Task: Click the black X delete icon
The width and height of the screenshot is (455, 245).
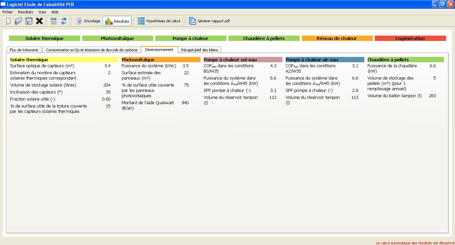Action: click(x=39, y=21)
